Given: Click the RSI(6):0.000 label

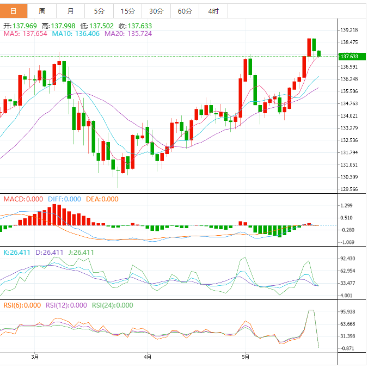Looking at the screenshot, I should [22, 305].
